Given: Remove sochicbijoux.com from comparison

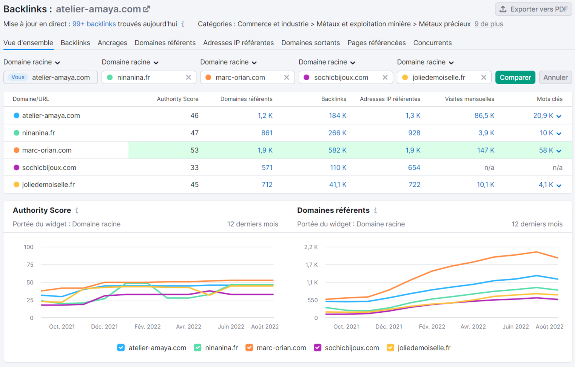Looking at the screenshot, I should coord(385,77).
